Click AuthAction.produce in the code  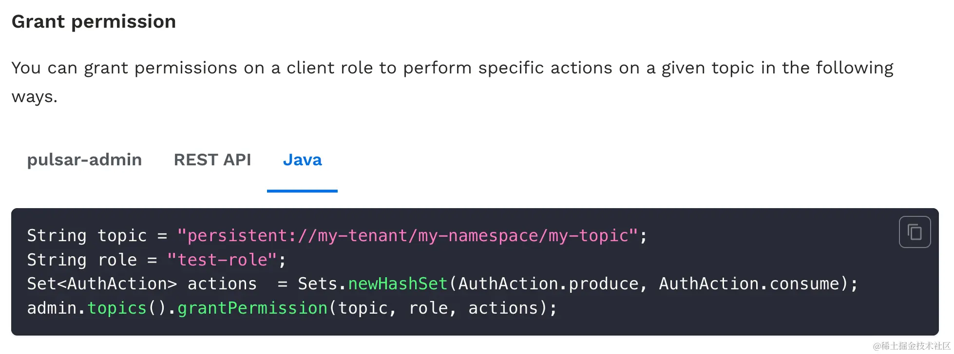(548, 284)
